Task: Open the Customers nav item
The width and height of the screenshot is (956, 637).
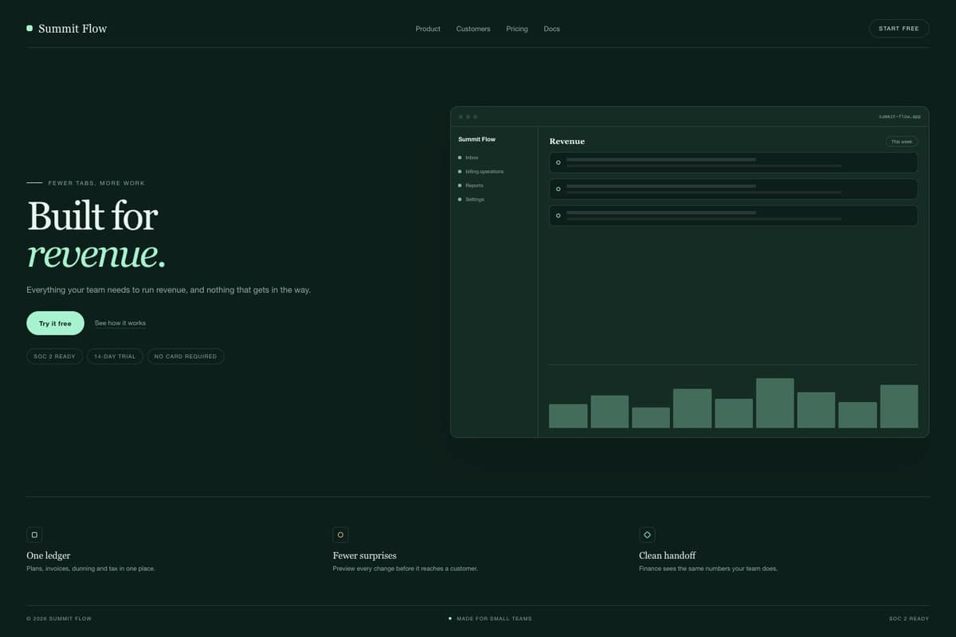Action: point(473,29)
